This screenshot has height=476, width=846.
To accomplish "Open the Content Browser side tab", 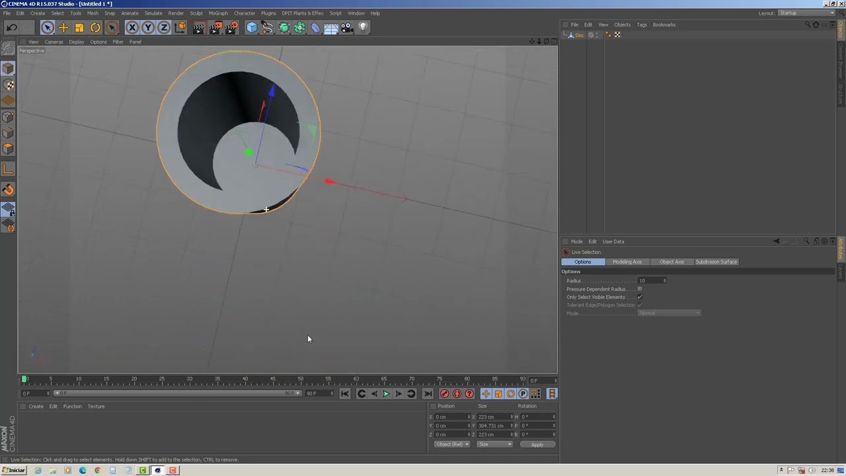I will coord(841,59).
